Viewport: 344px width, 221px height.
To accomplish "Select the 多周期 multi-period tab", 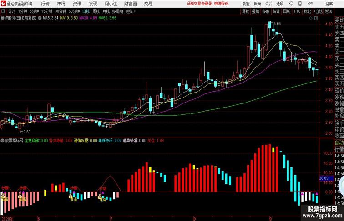I will coord(117,11).
